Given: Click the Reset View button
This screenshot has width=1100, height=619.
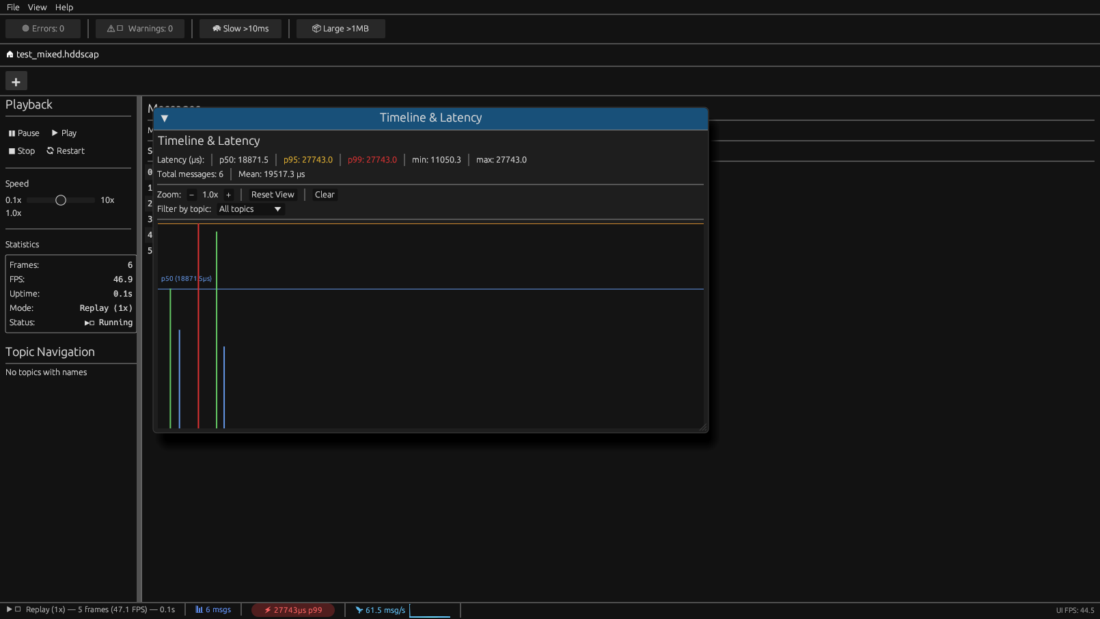Looking at the screenshot, I should [x=272, y=194].
